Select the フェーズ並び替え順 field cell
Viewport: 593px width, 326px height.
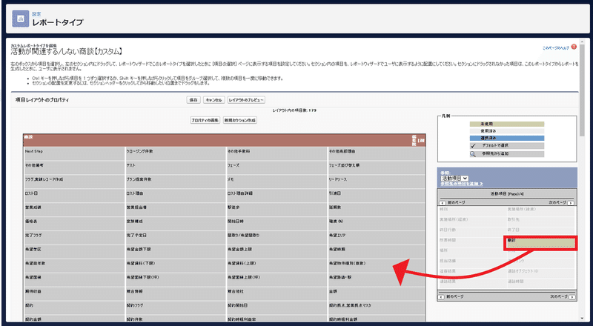[x=377, y=167]
